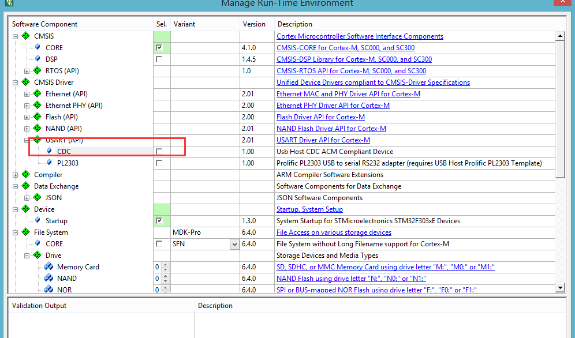Open the SFN variant dropdown
This screenshot has height=338, width=575.
coord(234,244)
